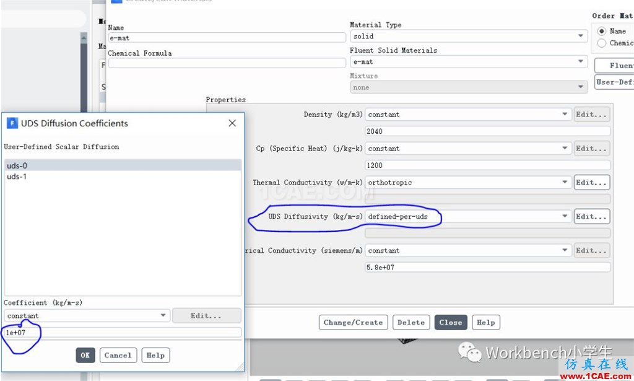This screenshot has width=634, height=381.
Task: Confirm with OK in UDS dialog
Action: (x=85, y=355)
